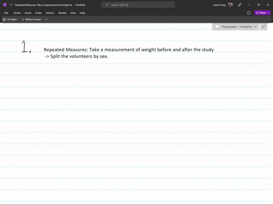Switch to the Home ribbon tab
The image size is (273, 205).
click(x=17, y=13)
